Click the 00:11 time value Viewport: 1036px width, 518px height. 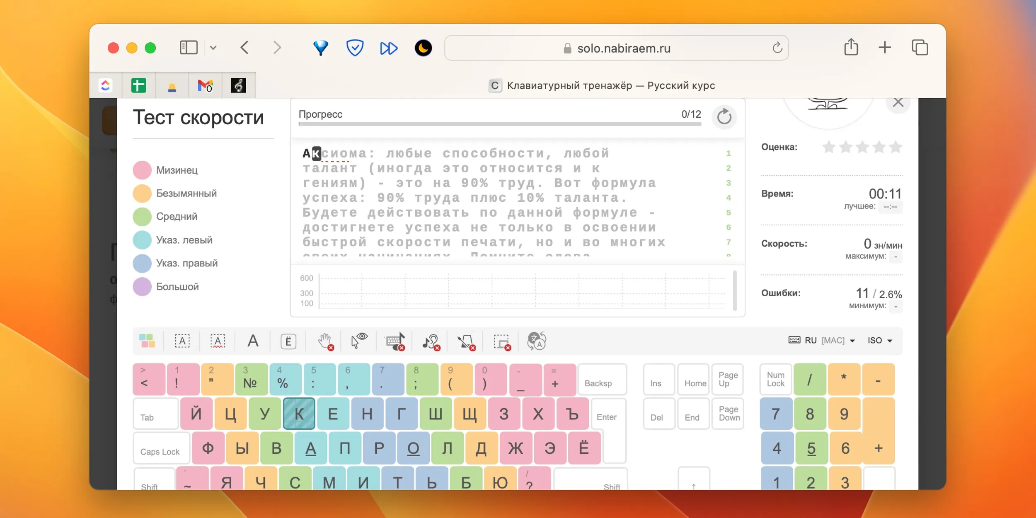[x=885, y=194]
